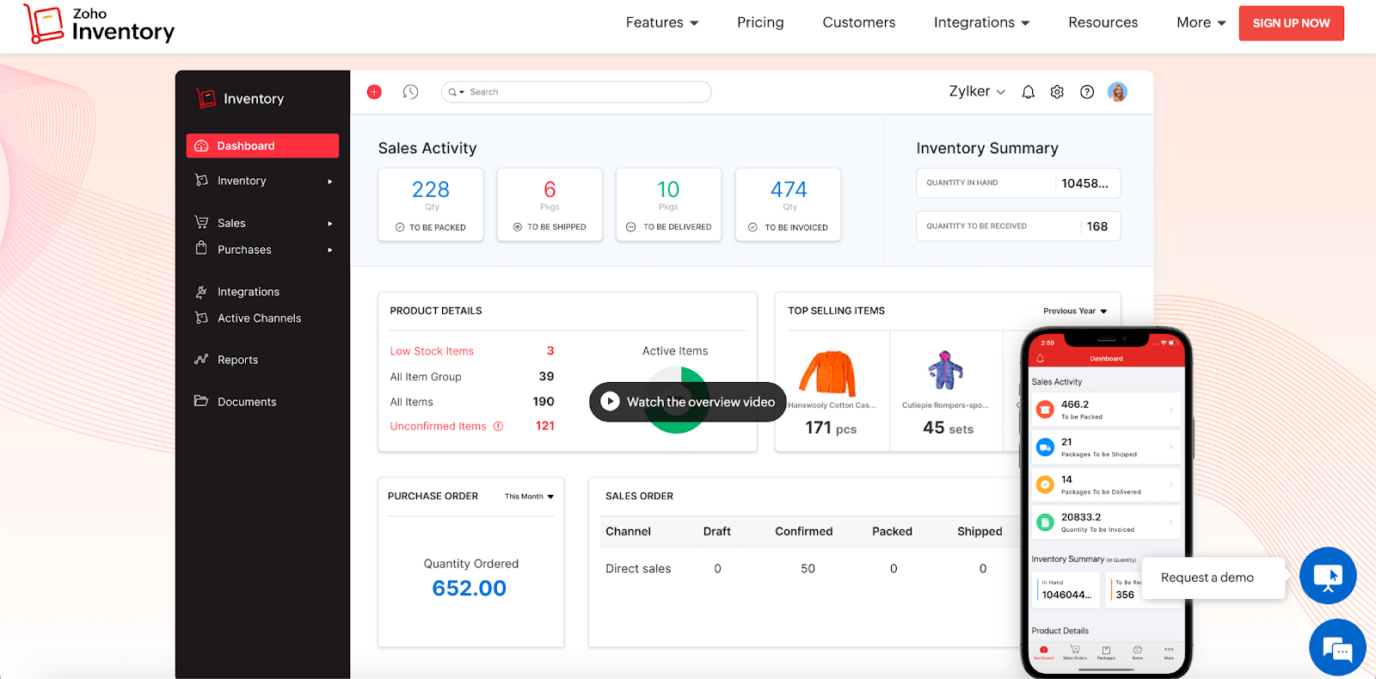Play the Watch the overview video

point(687,402)
